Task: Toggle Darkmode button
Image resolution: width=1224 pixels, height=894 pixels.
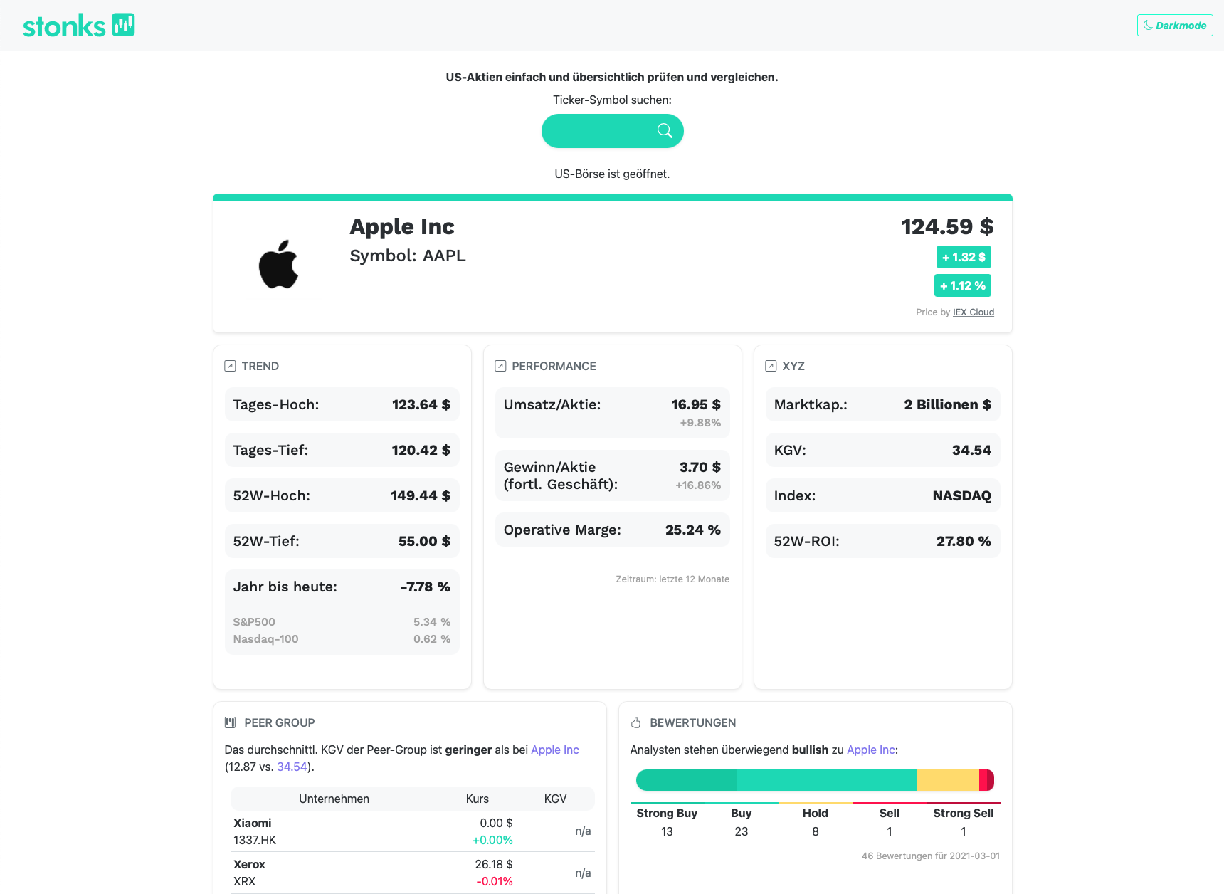Action: point(1175,26)
